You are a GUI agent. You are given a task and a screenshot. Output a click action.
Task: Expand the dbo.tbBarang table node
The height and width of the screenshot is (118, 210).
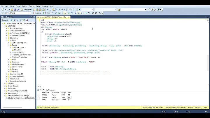click(10, 53)
